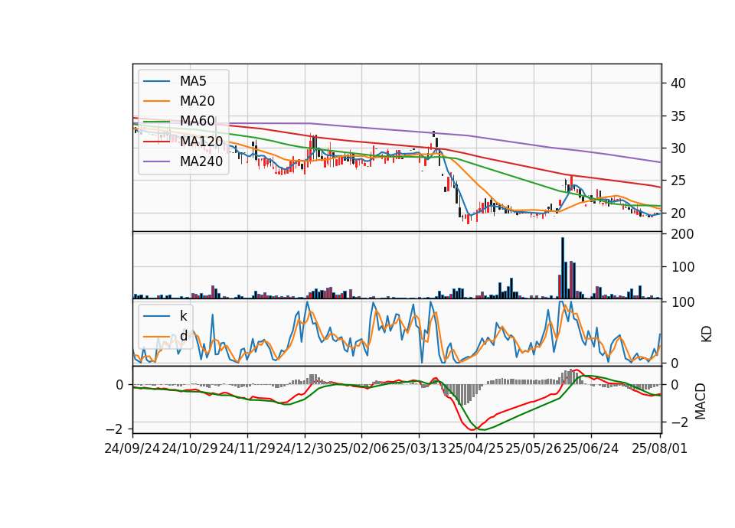Click the price axis value 35
The width and height of the screenshot is (735, 528).
point(678,116)
